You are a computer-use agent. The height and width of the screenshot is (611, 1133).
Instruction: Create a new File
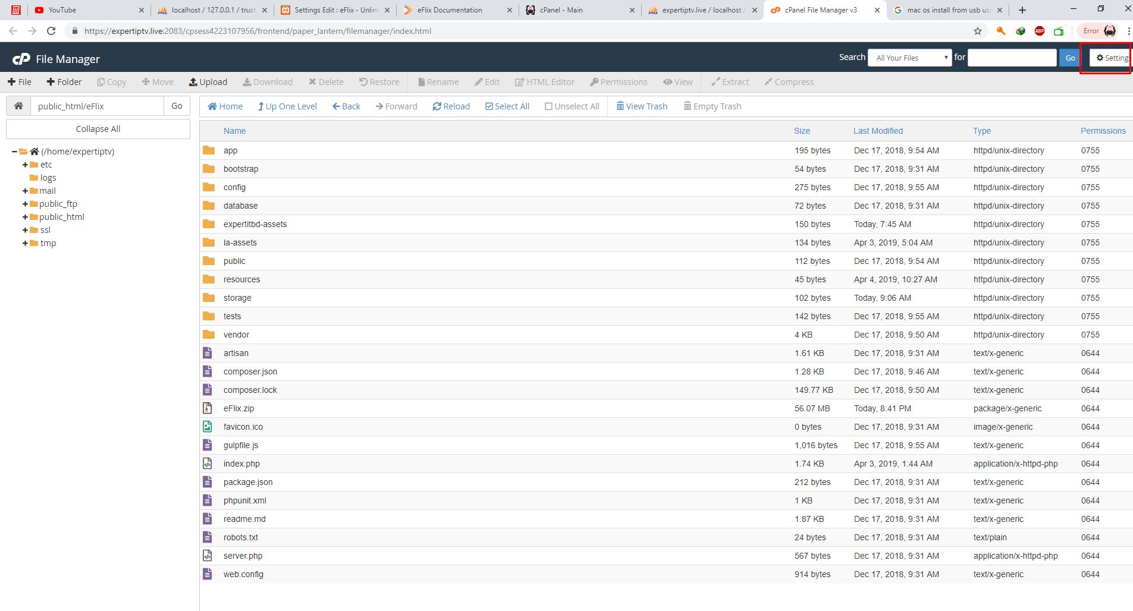pyautogui.click(x=20, y=82)
